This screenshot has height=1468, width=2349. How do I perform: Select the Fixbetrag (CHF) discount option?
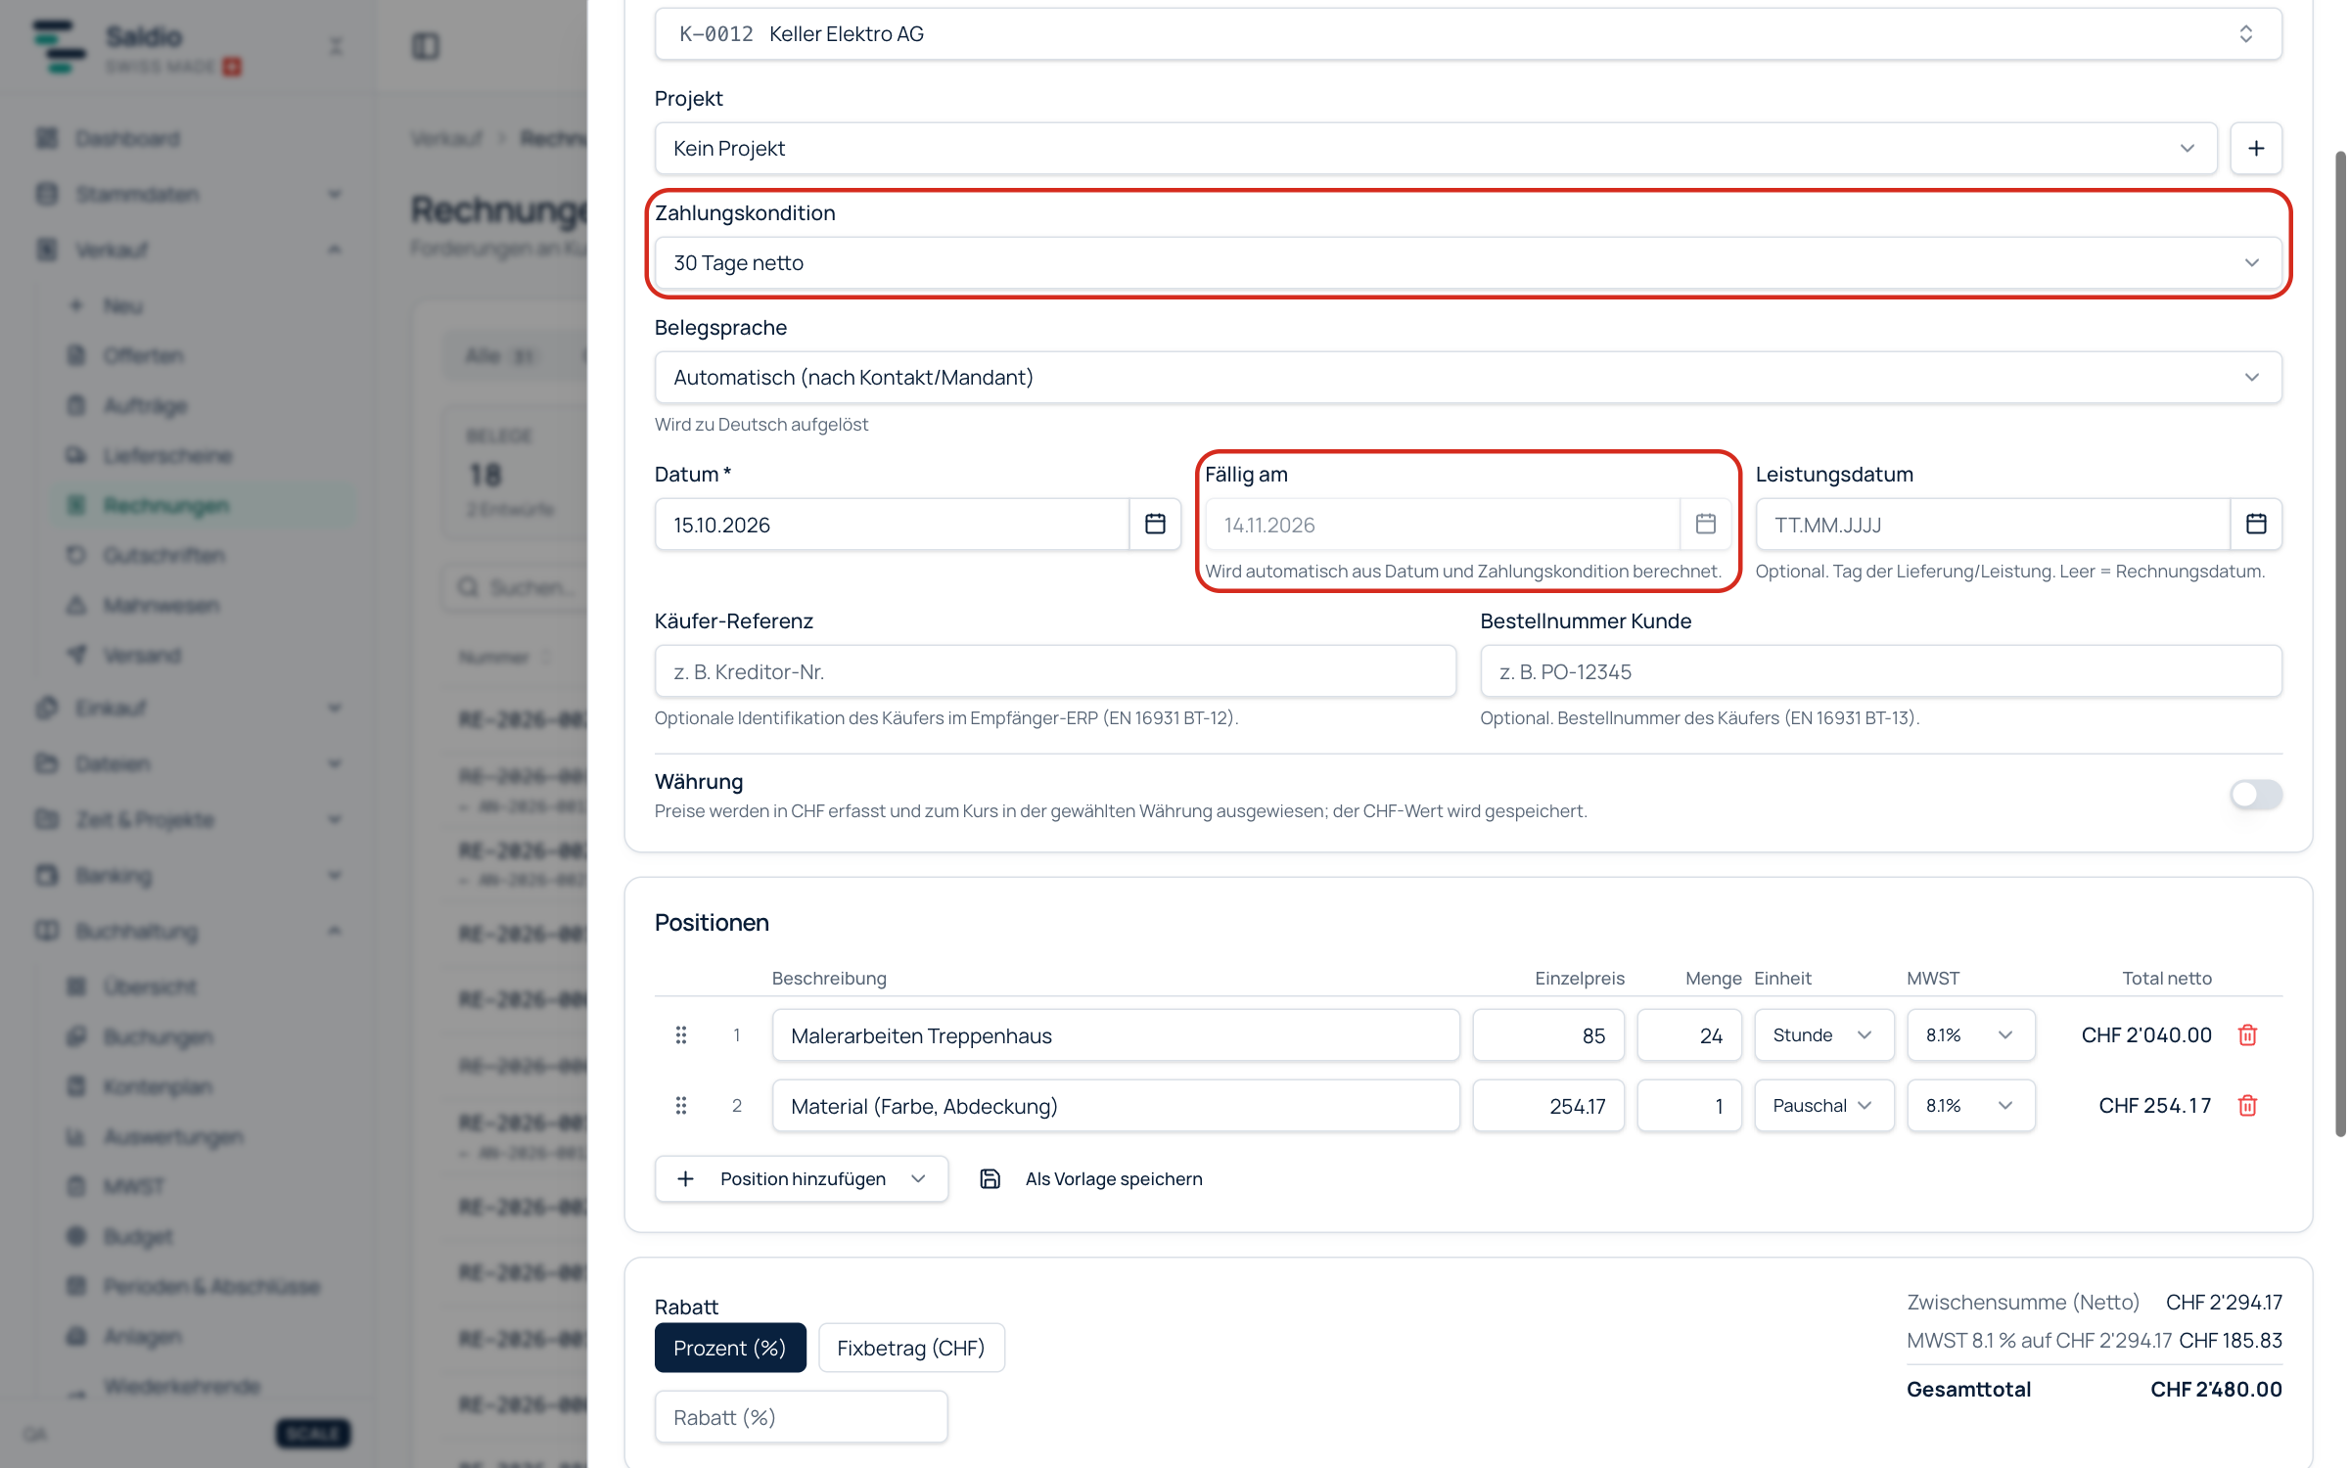(911, 1348)
